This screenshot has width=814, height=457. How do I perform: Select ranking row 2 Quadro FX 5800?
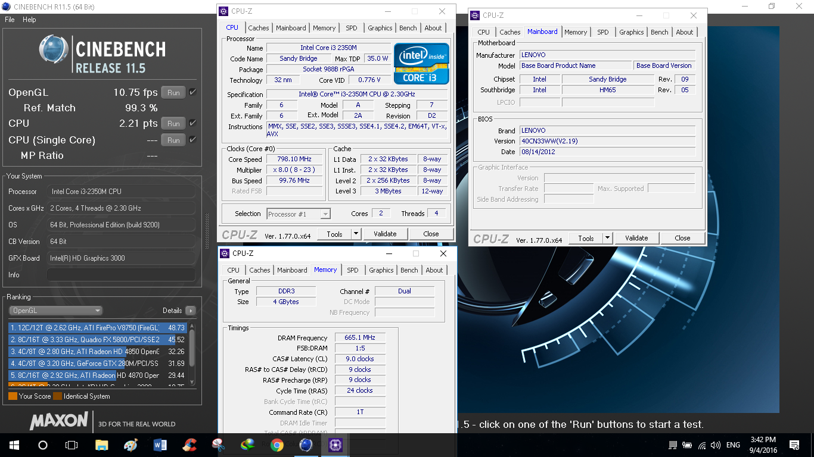98,340
